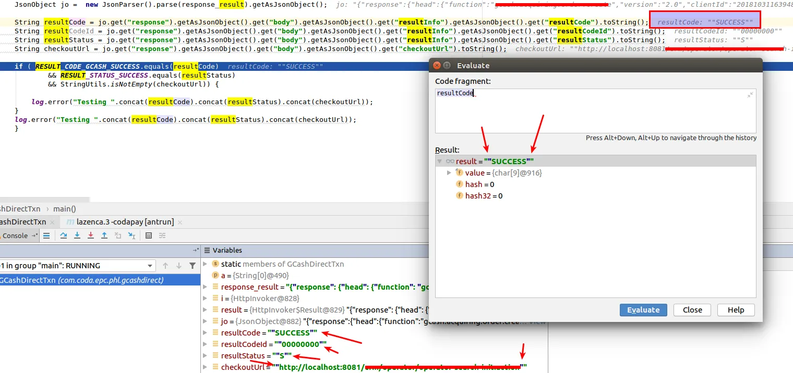Select the GCashDirectTxn stack frame
The width and height of the screenshot is (793, 373).
pyautogui.click(x=100, y=280)
